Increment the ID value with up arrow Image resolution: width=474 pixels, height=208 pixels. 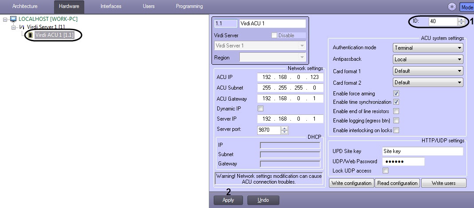point(461,20)
